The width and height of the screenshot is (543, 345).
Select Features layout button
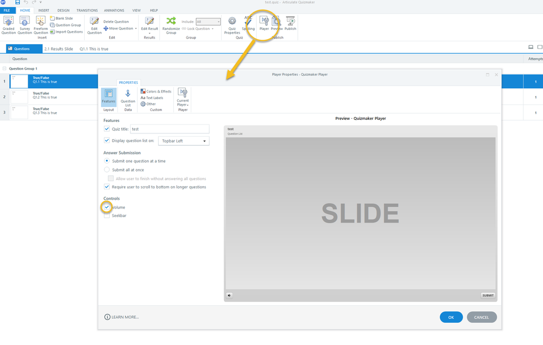108,97
